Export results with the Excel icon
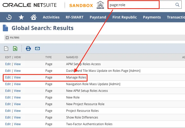The height and width of the screenshot is (128, 185). point(15,48)
